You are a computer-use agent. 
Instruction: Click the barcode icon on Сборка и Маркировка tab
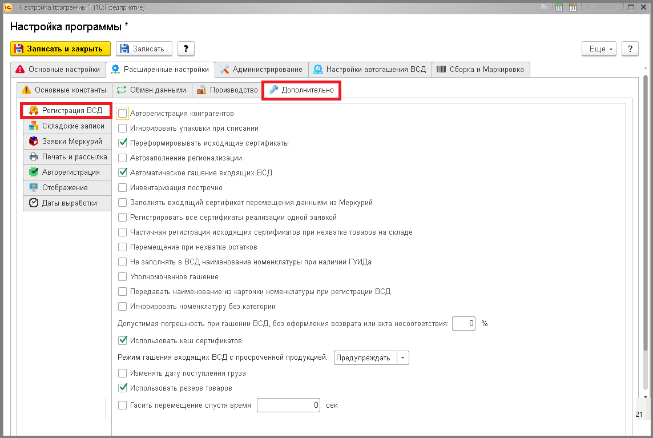[x=441, y=69]
